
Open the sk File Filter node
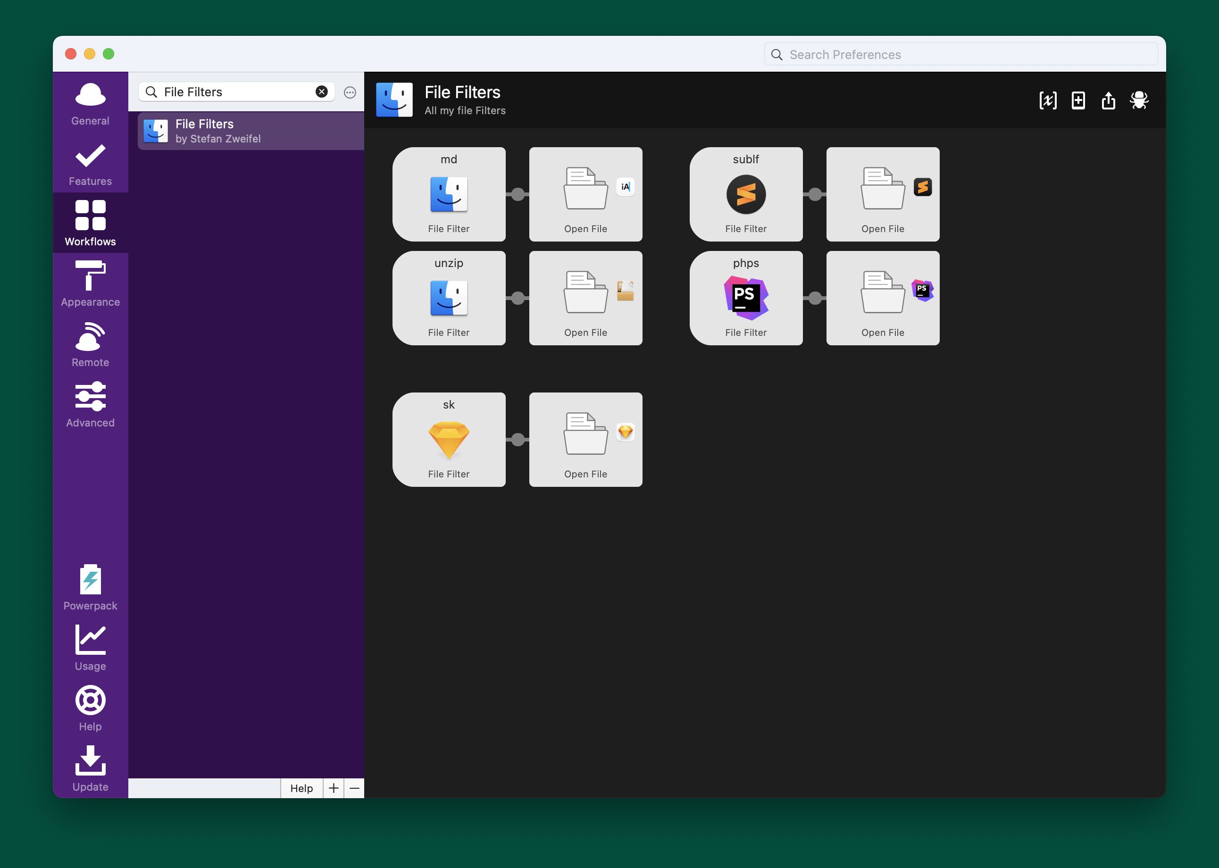click(449, 439)
